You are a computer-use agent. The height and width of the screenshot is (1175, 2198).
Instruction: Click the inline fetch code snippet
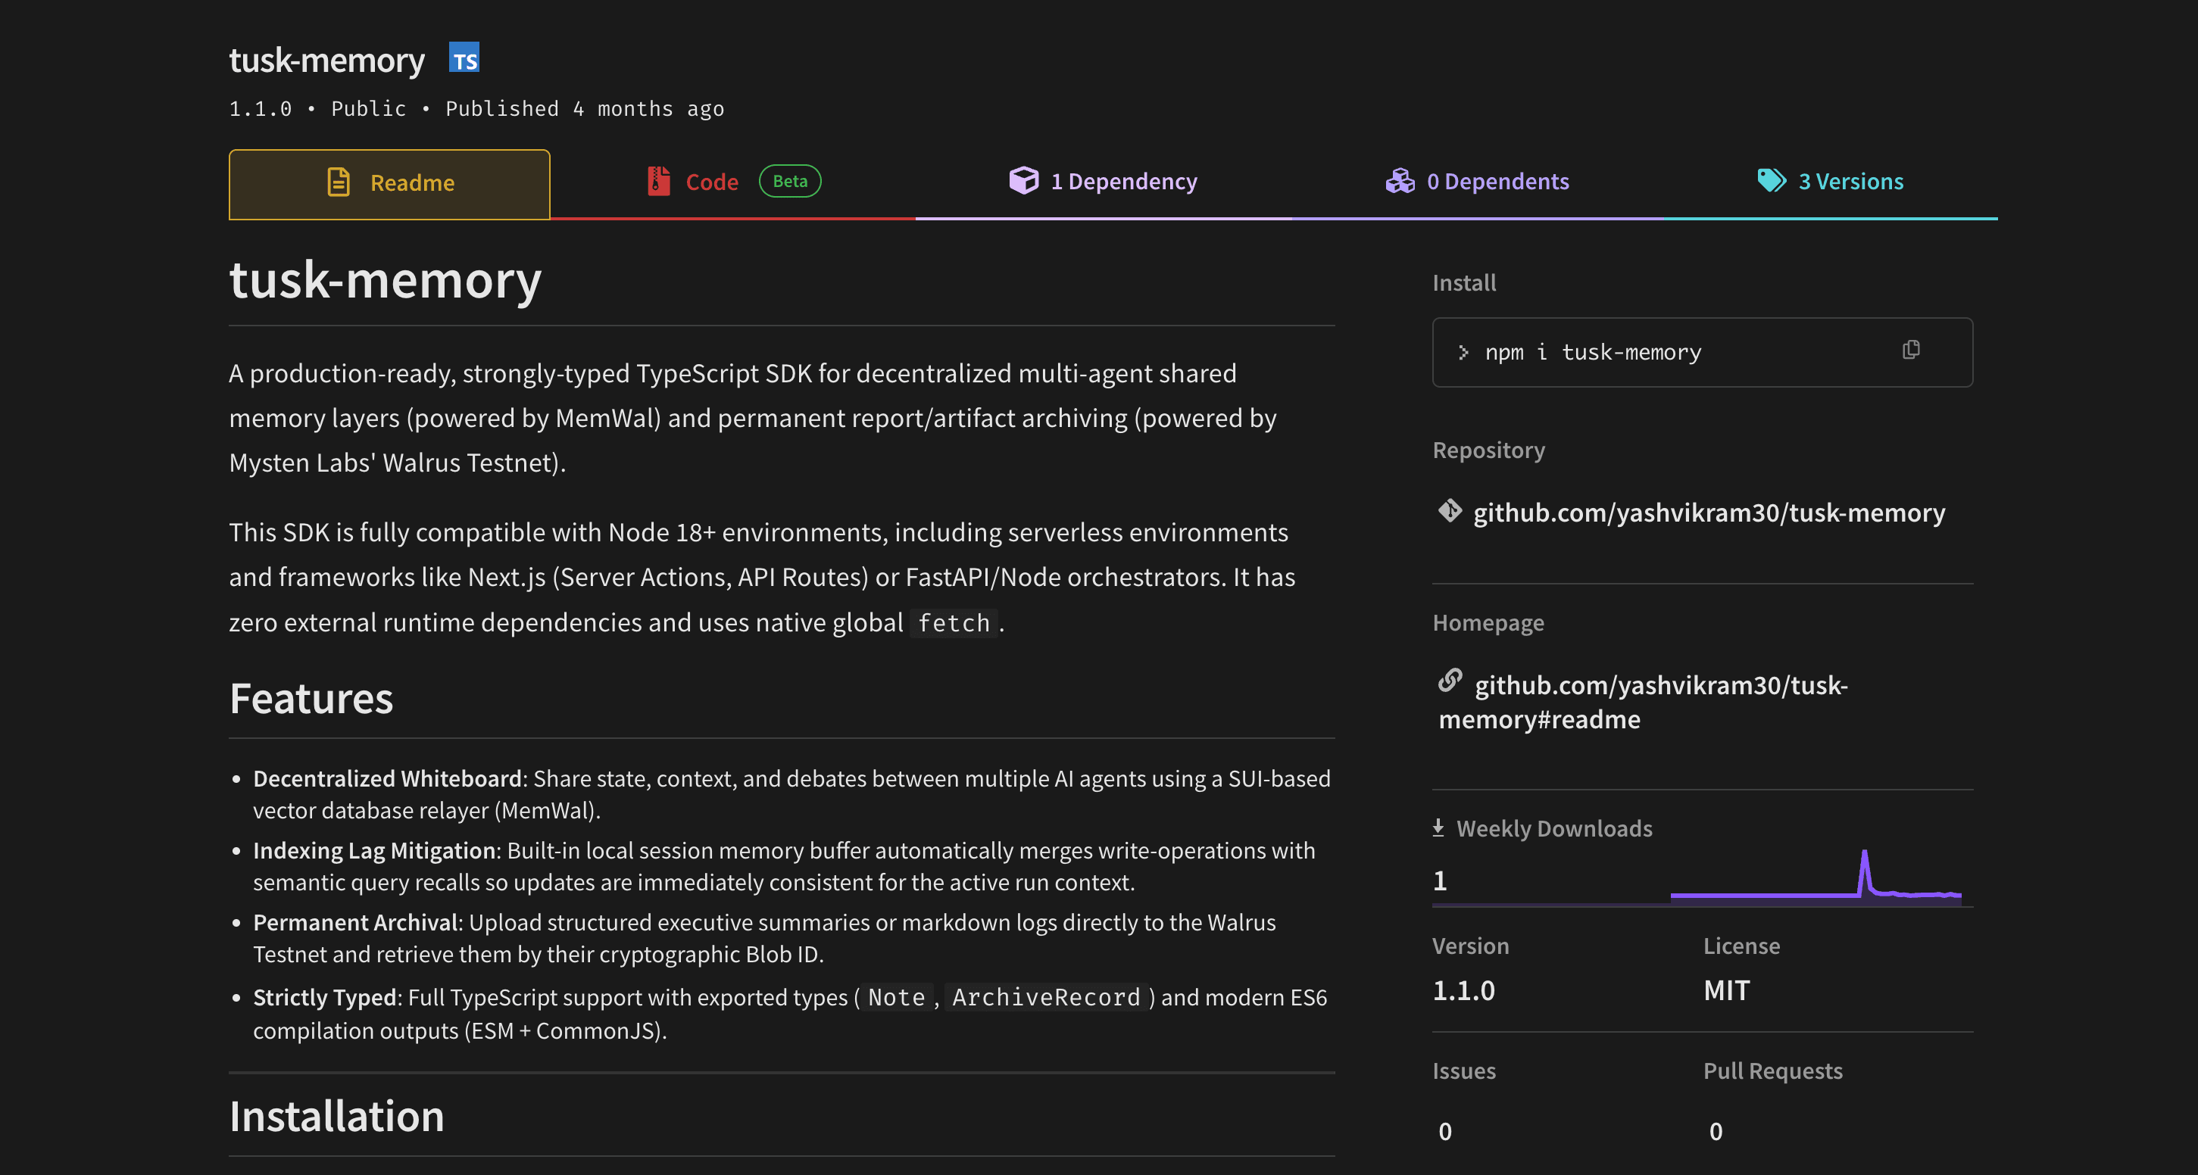coord(953,623)
